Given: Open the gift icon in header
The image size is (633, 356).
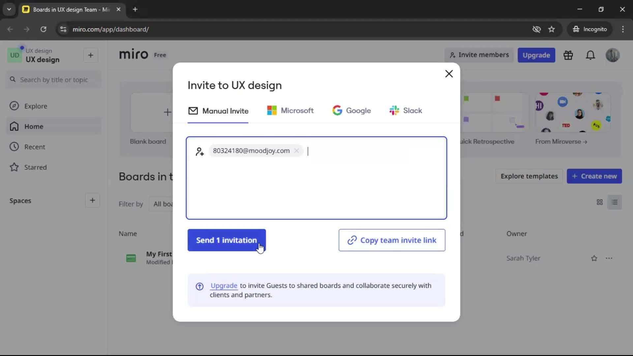Looking at the screenshot, I should [568, 55].
